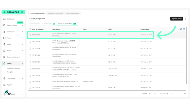The height and width of the screenshot is (107, 190).
Task: Open the Par page rows dropdown
Action: (152, 93)
